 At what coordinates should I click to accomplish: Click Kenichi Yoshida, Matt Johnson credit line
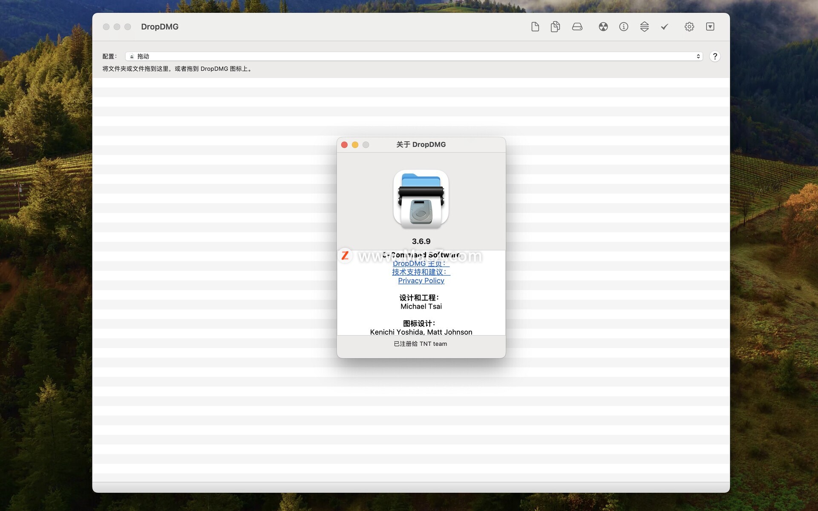(421, 332)
